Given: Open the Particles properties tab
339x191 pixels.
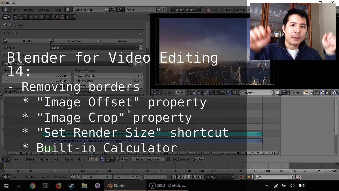Looking at the screenshot, I should pos(68,17).
